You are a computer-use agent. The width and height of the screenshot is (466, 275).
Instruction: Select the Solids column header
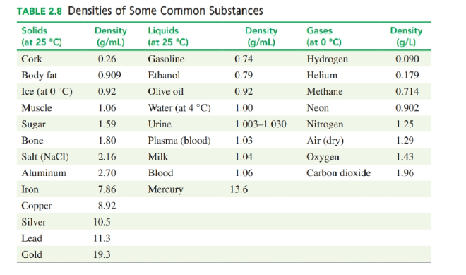[42, 36]
